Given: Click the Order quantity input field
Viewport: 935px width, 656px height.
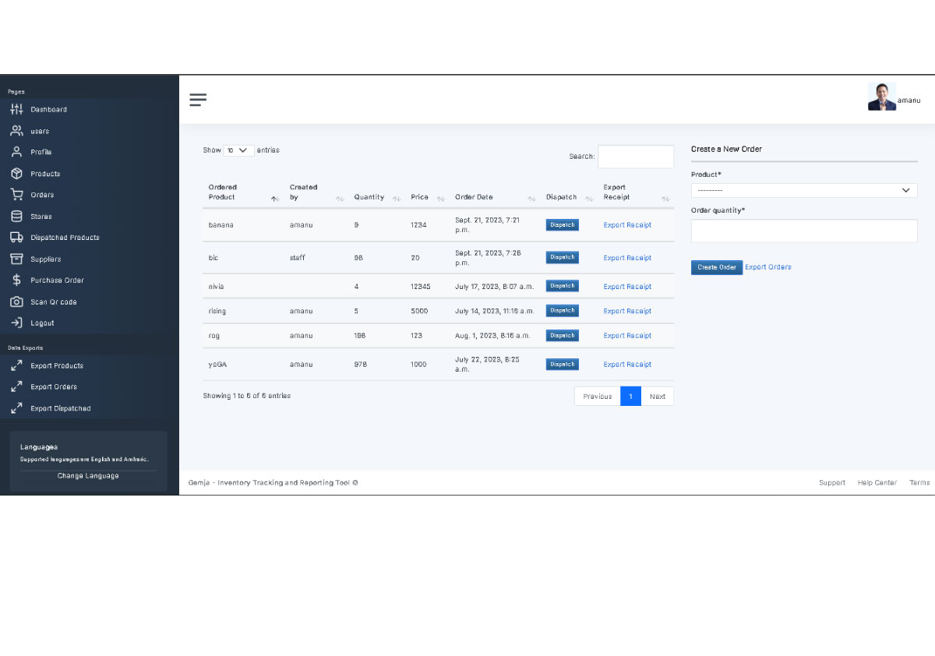Looking at the screenshot, I should click(x=803, y=231).
